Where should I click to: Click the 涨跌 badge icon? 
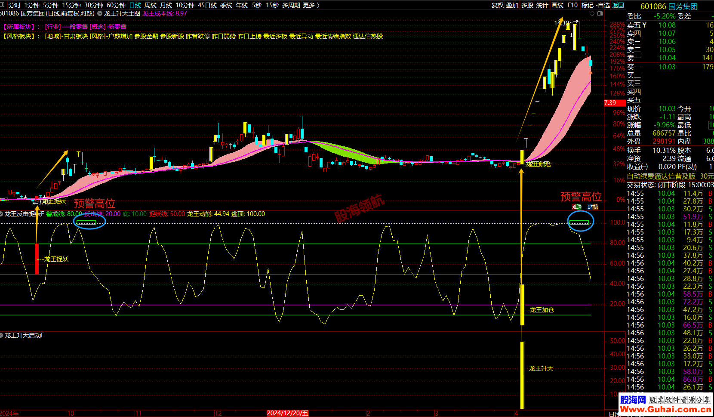pyautogui.click(x=577, y=207)
